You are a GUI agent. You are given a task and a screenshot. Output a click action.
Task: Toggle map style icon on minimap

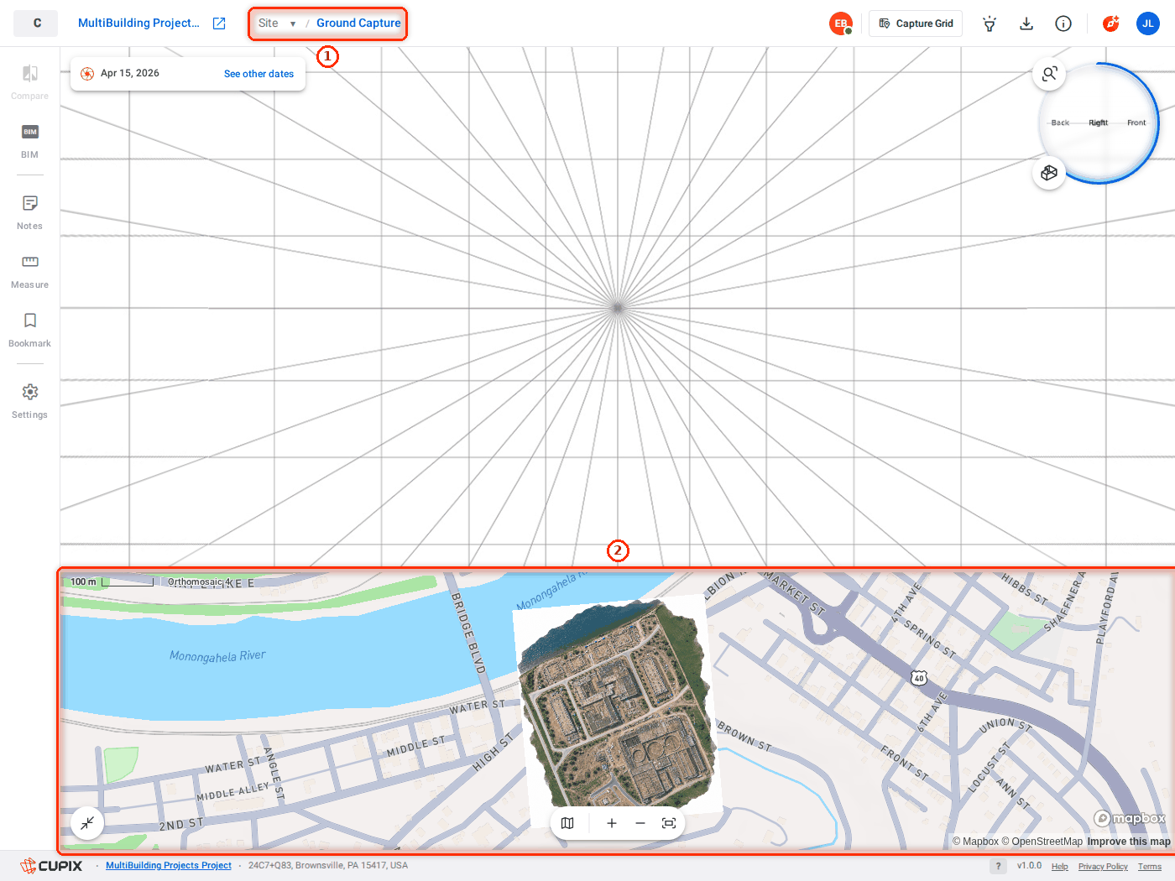coord(567,823)
